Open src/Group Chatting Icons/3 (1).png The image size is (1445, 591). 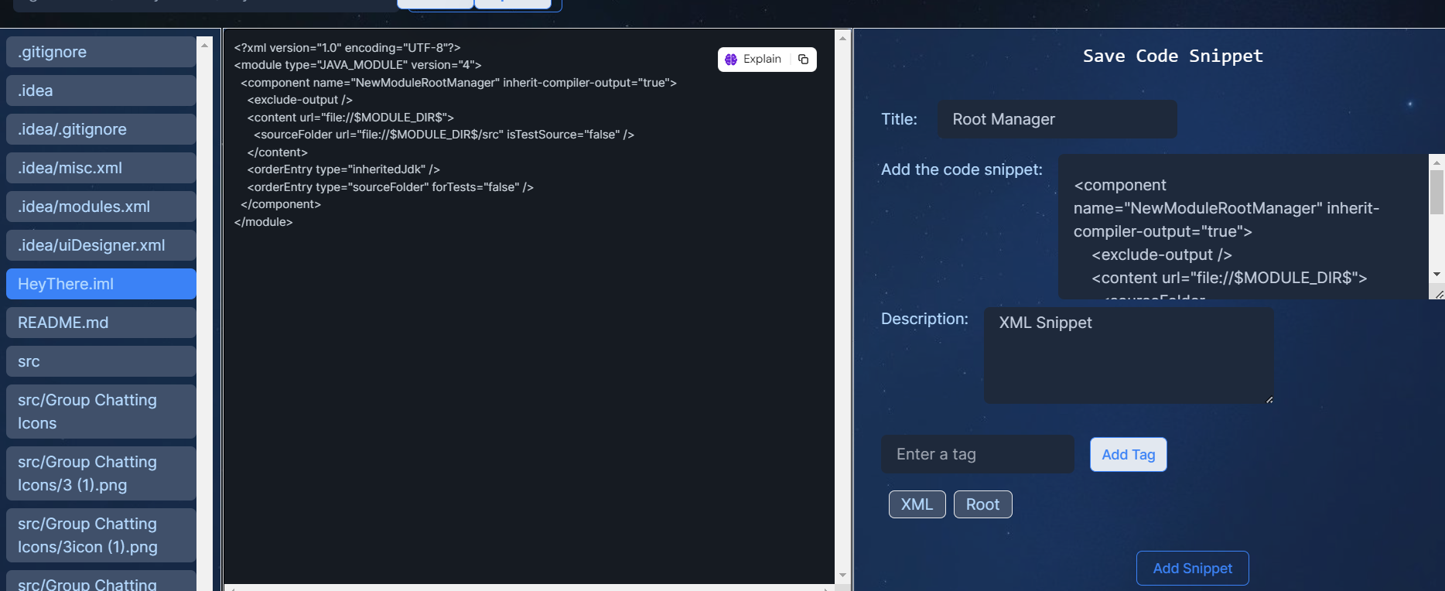[x=101, y=473]
